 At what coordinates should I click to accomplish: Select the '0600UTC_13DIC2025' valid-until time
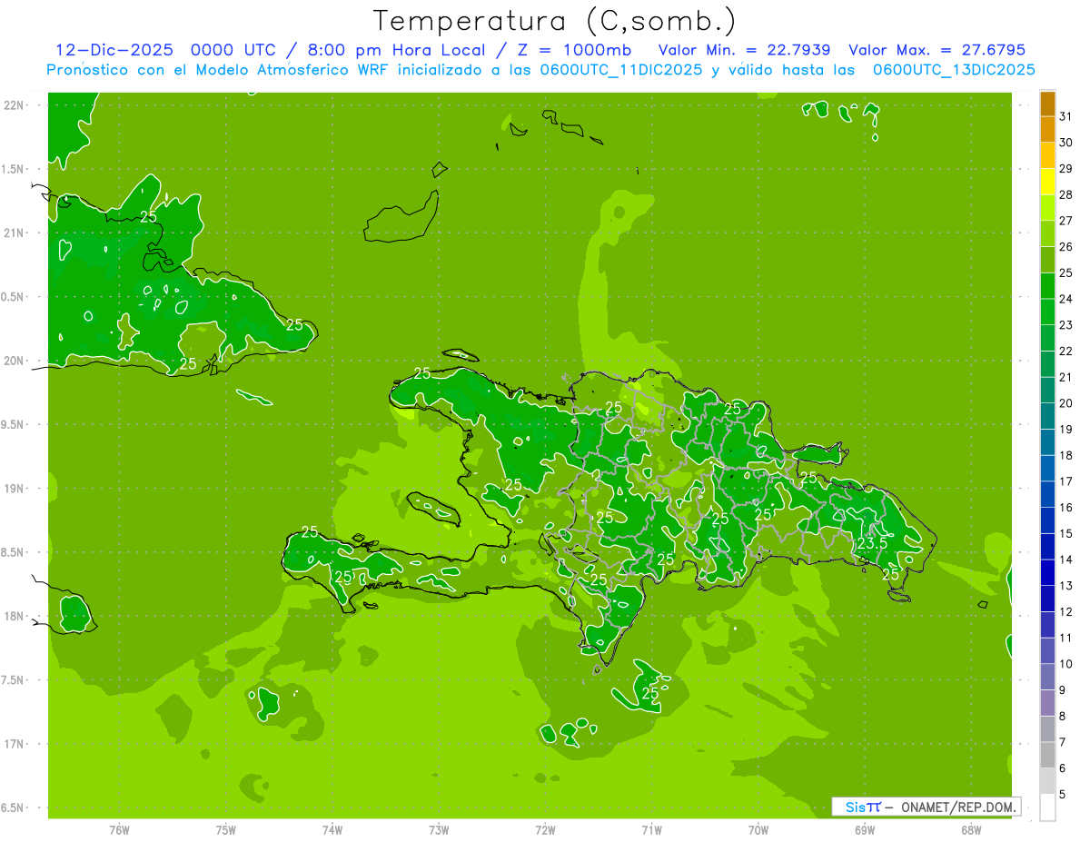coord(954,70)
